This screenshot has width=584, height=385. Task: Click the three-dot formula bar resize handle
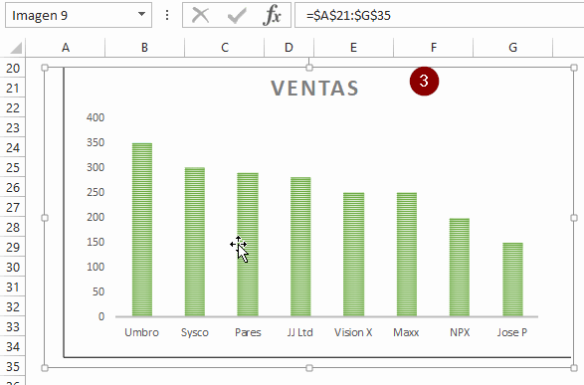[167, 15]
